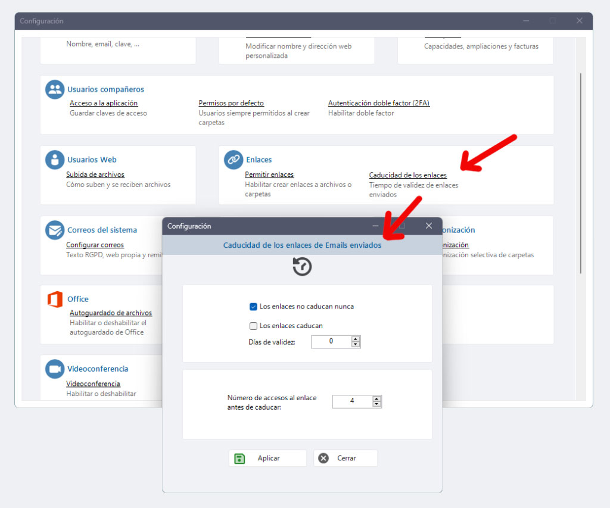Click the Usuarios Web person icon
The height and width of the screenshot is (508, 610).
(x=55, y=160)
